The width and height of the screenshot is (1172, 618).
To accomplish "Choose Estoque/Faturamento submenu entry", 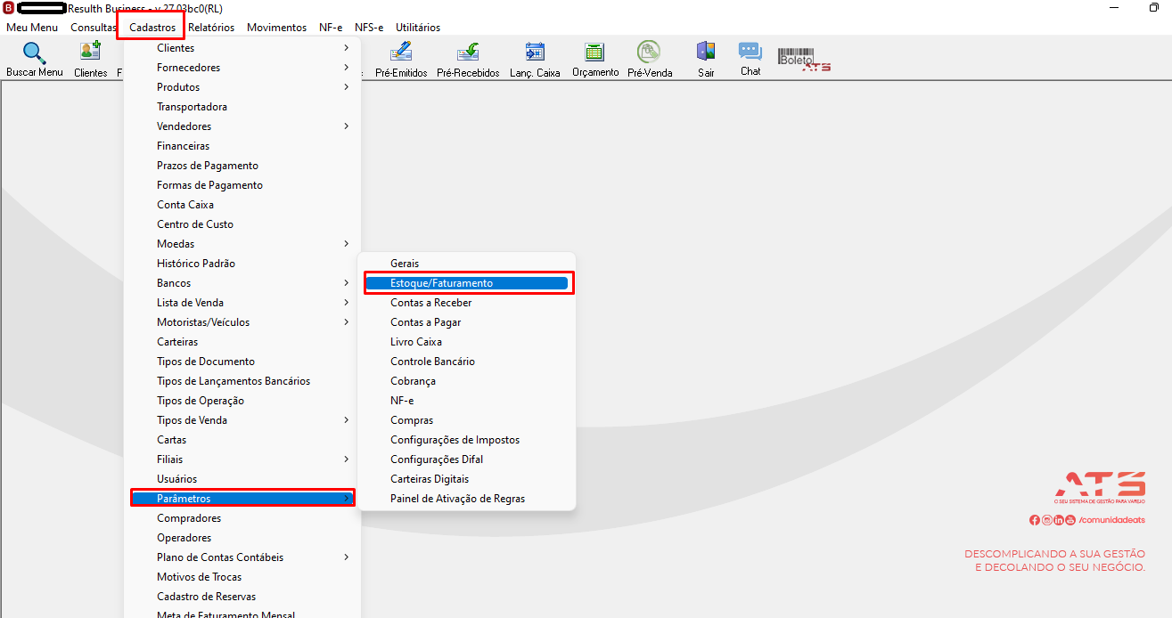I will point(467,283).
